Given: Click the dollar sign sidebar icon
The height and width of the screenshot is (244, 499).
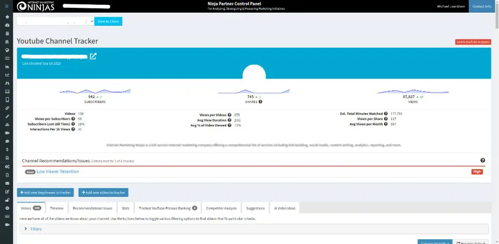Looking at the screenshot, I should [x=7, y=149].
